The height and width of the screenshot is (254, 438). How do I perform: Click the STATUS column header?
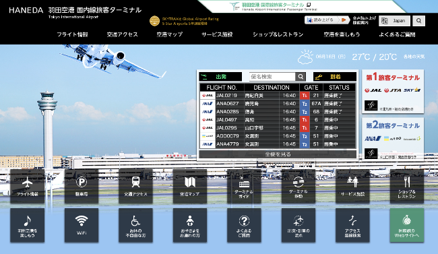tap(339, 88)
